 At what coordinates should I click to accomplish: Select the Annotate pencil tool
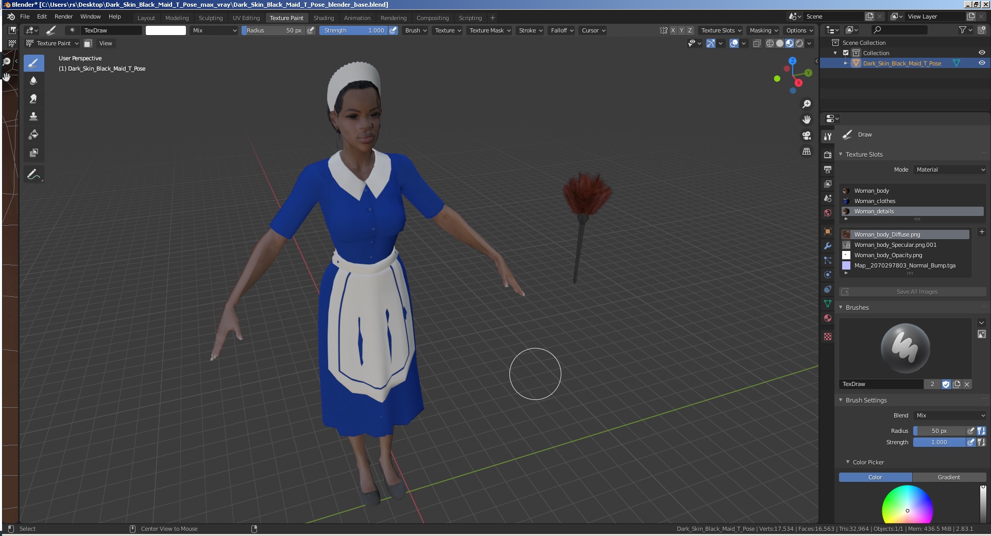pos(33,174)
